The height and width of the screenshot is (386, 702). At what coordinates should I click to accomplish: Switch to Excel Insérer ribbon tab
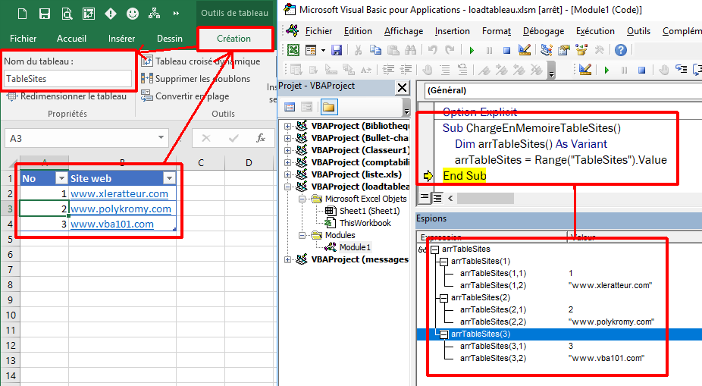(x=121, y=39)
